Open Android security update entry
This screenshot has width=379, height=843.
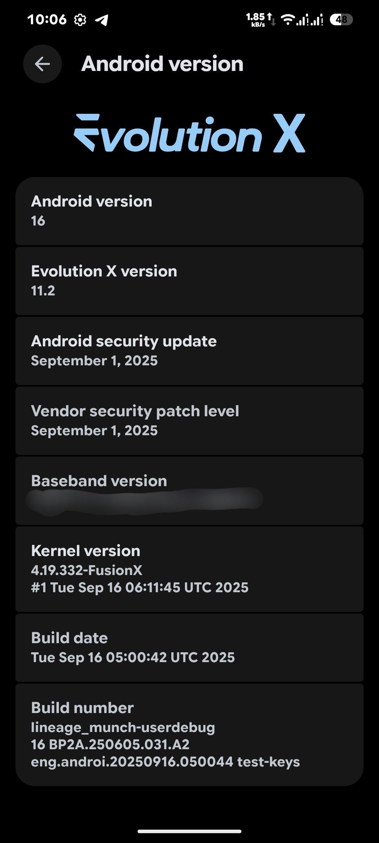(x=189, y=351)
